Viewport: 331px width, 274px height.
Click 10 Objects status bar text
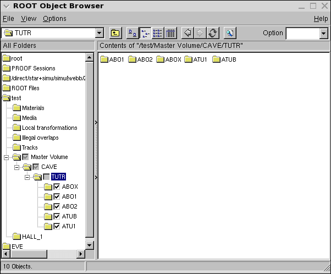pyautogui.click(x=18, y=266)
